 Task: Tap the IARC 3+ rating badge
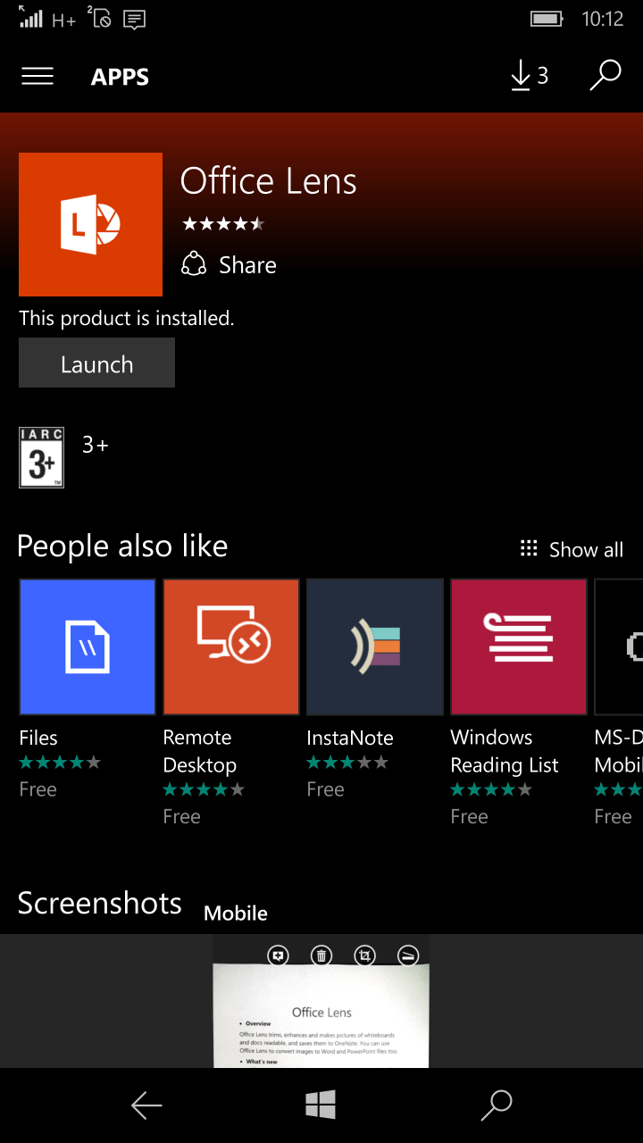(x=41, y=458)
